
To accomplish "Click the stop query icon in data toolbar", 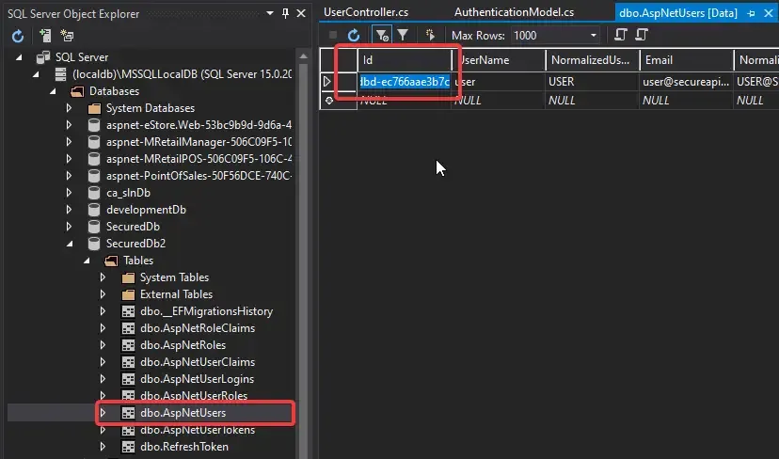I will click(333, 35).
